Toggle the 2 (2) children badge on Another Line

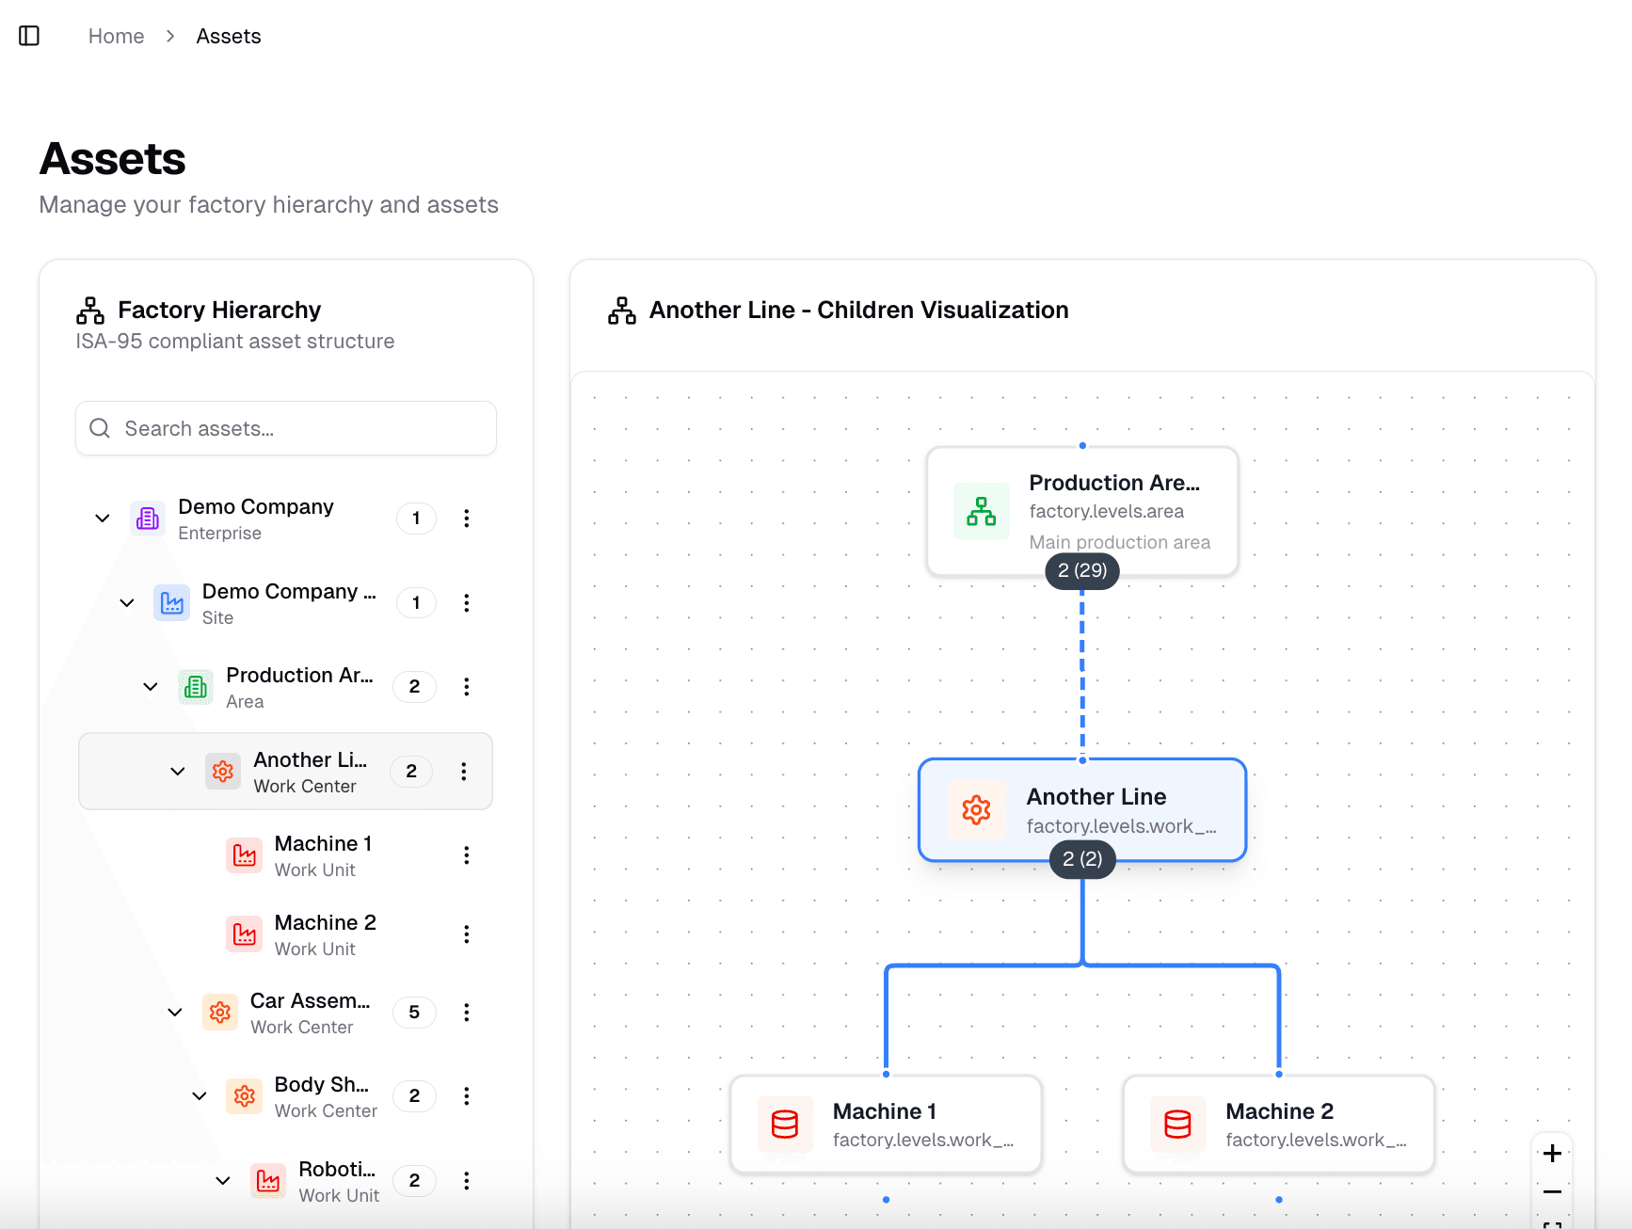pos(1082,859)
